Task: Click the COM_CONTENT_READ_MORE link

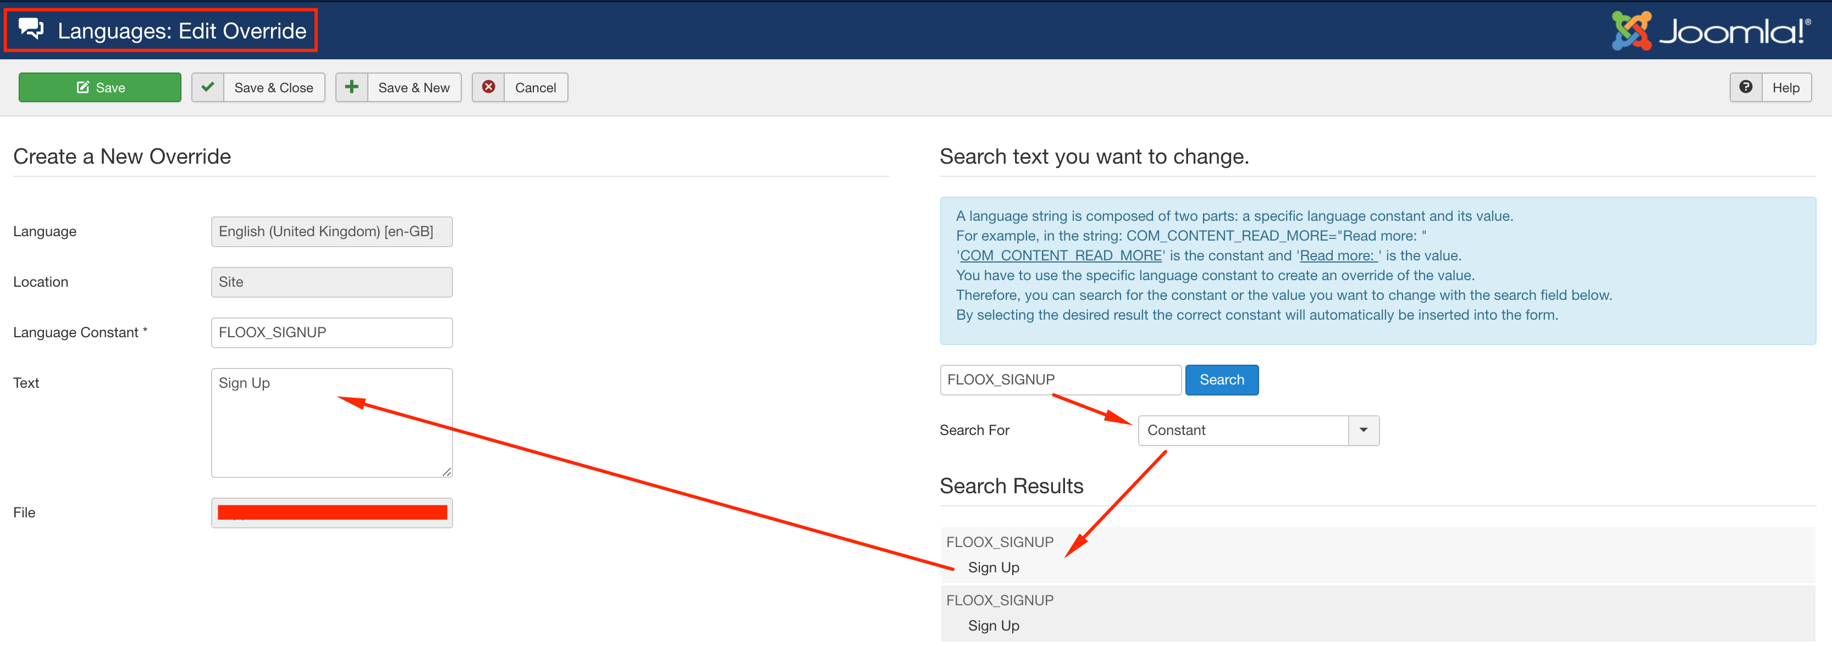Action: (1061, 256)
